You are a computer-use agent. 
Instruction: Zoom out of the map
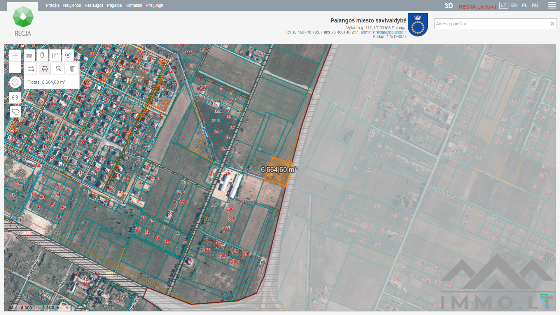[15, 67]
